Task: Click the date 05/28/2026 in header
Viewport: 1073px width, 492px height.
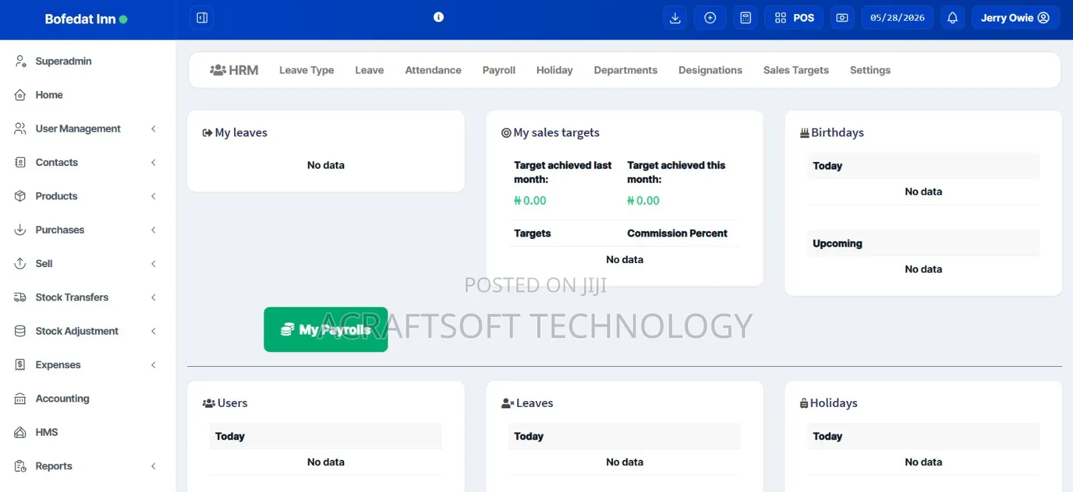Action: coord(897,18)
